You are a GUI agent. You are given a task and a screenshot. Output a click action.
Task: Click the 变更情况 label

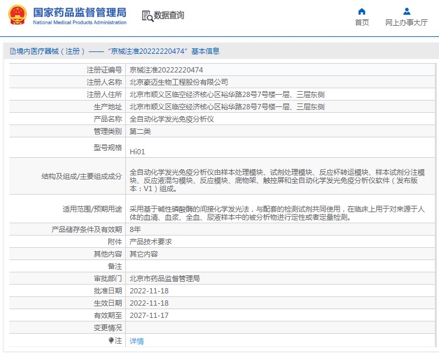(108, 328)
